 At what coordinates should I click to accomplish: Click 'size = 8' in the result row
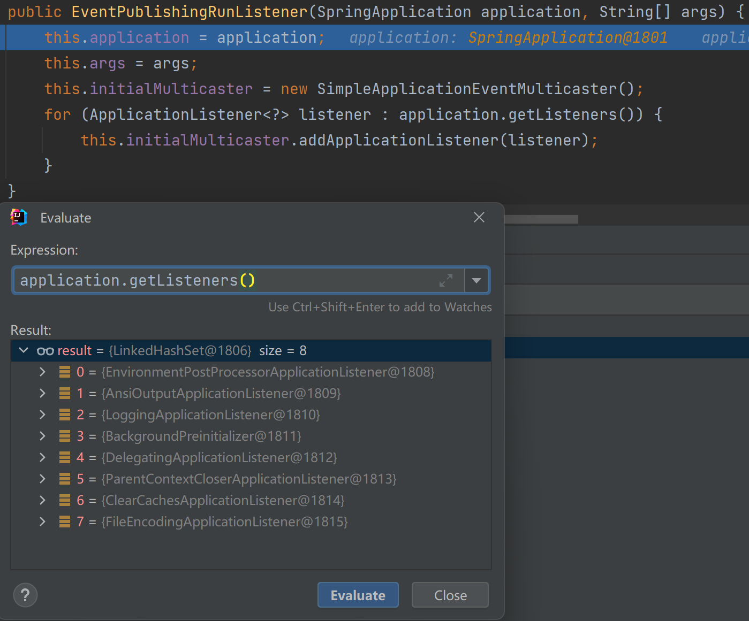click(283, 350)
